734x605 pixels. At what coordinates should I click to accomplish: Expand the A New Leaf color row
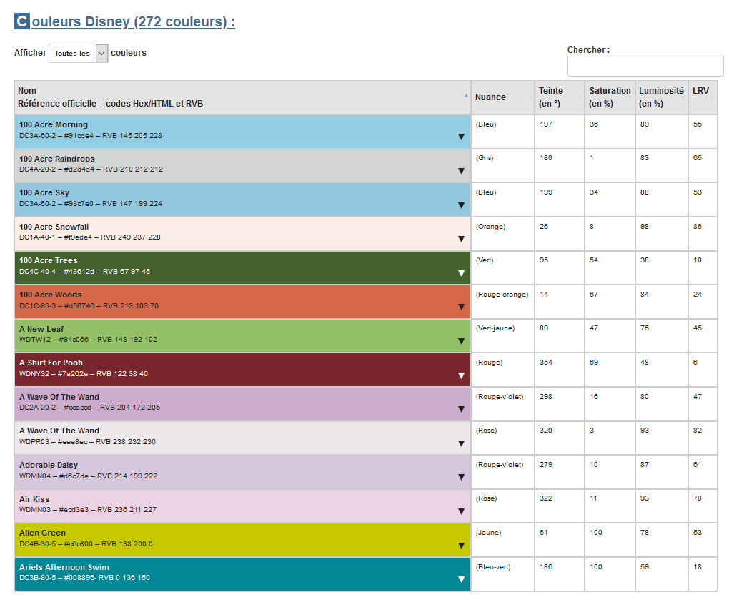tap(461, 340)
